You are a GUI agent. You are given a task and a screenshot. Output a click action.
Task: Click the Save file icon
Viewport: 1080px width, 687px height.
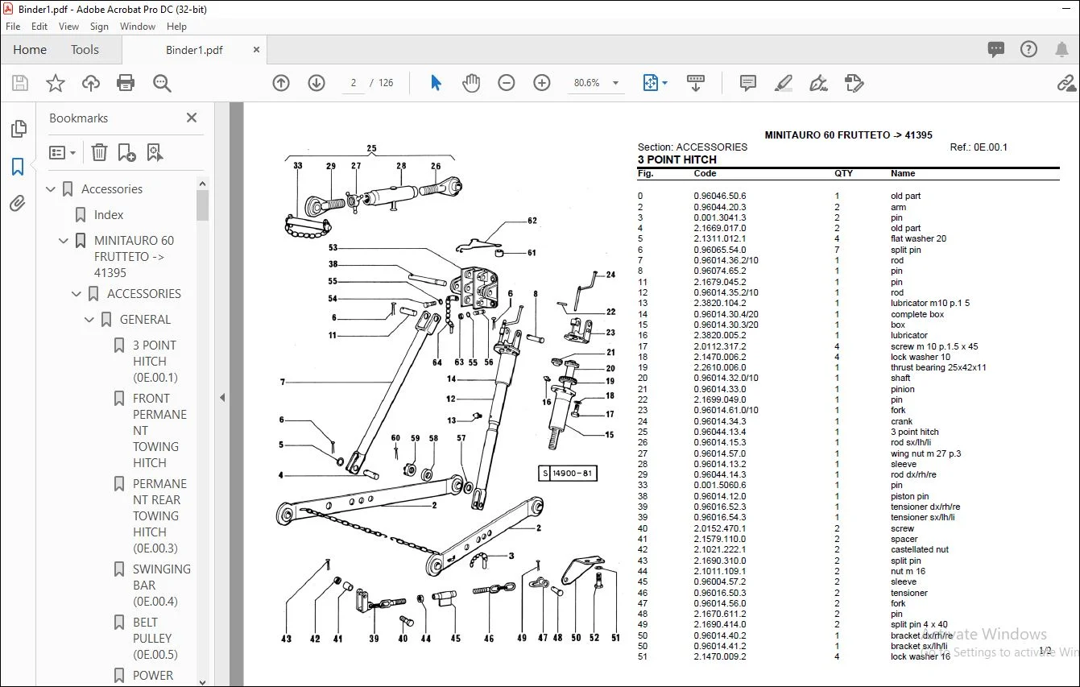click(x=20, y=83)
